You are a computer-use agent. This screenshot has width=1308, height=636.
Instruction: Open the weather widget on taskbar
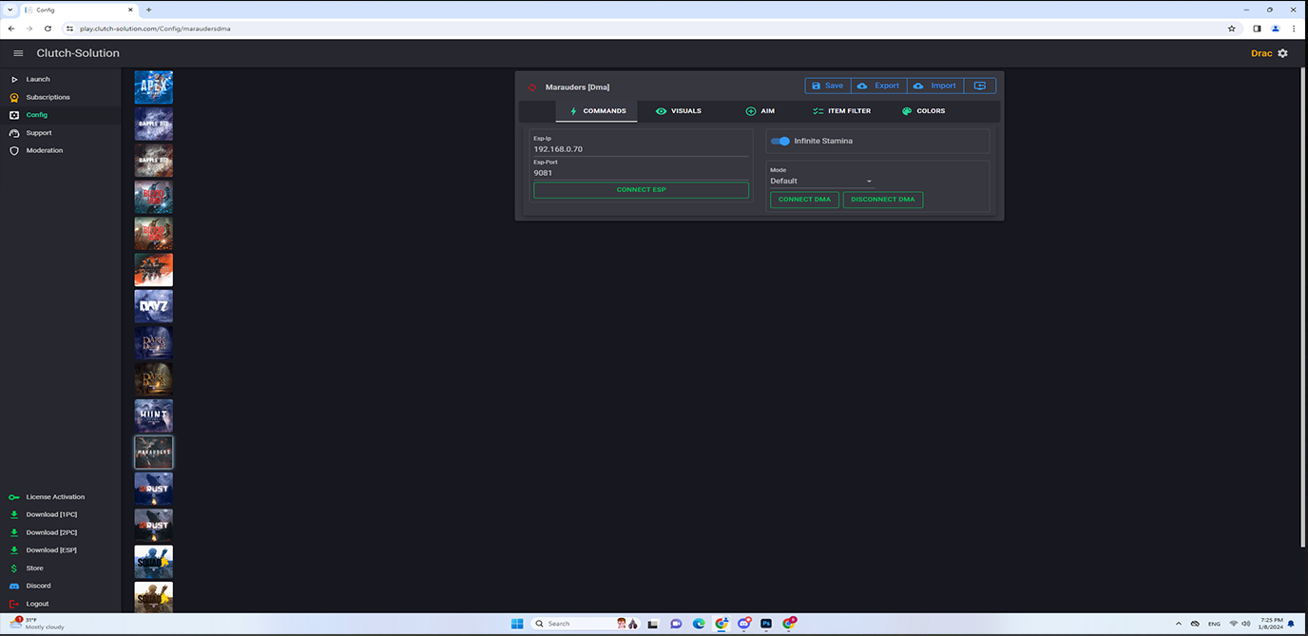(x=38, y=624)
